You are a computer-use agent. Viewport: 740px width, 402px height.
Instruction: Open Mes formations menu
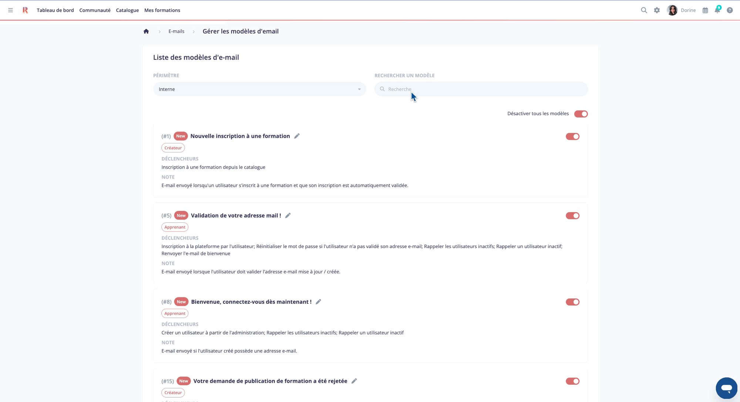[x=162, y=10]
